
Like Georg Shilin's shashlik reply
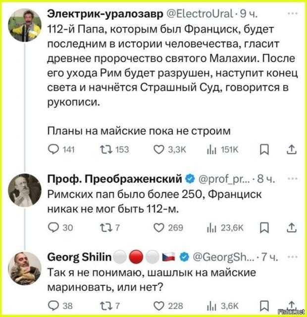coord(158,305)
